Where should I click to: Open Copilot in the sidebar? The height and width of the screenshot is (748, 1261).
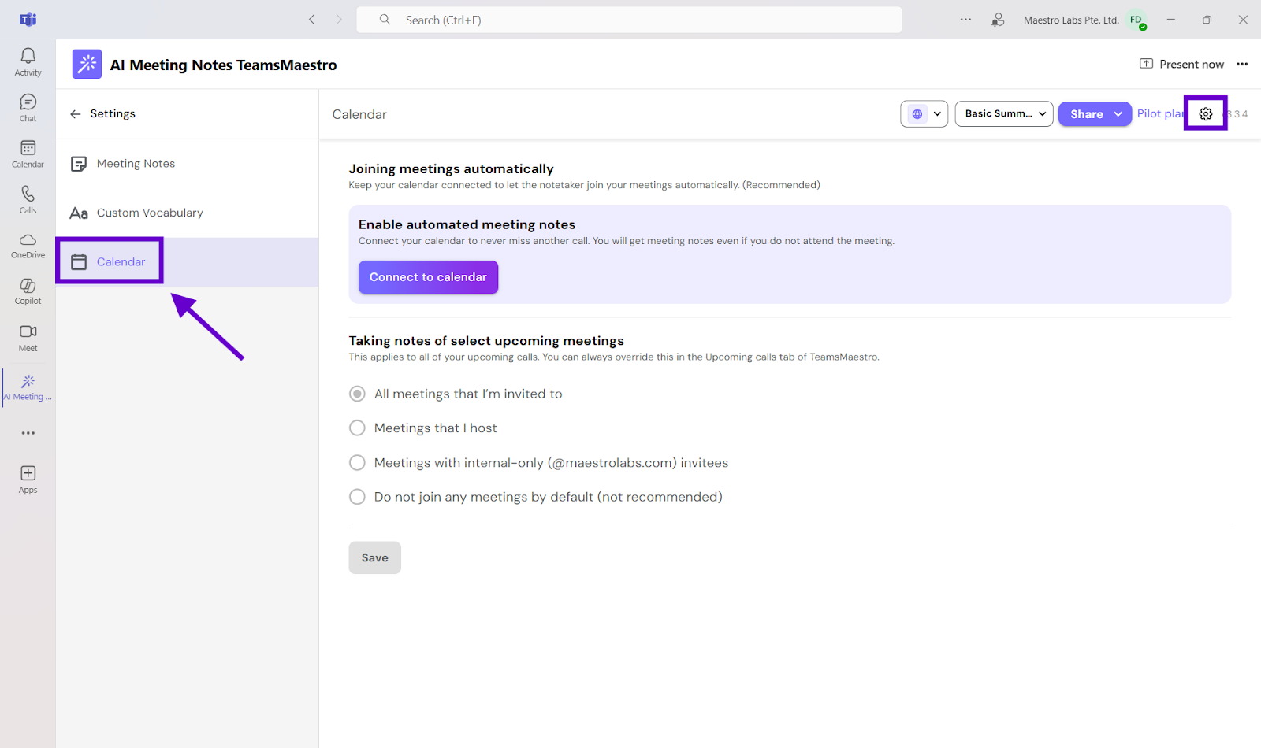click(28, 291)
